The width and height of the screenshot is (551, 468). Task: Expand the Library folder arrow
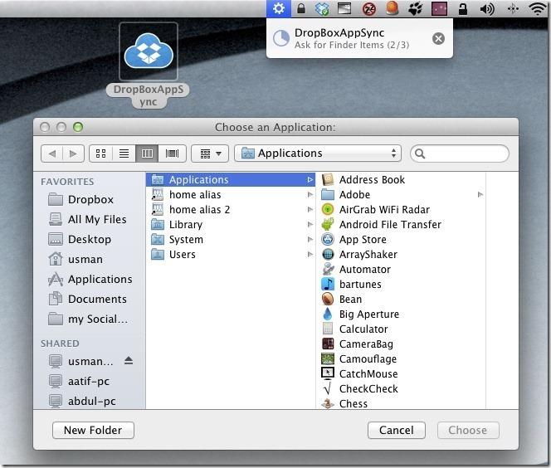pos(310,225)
